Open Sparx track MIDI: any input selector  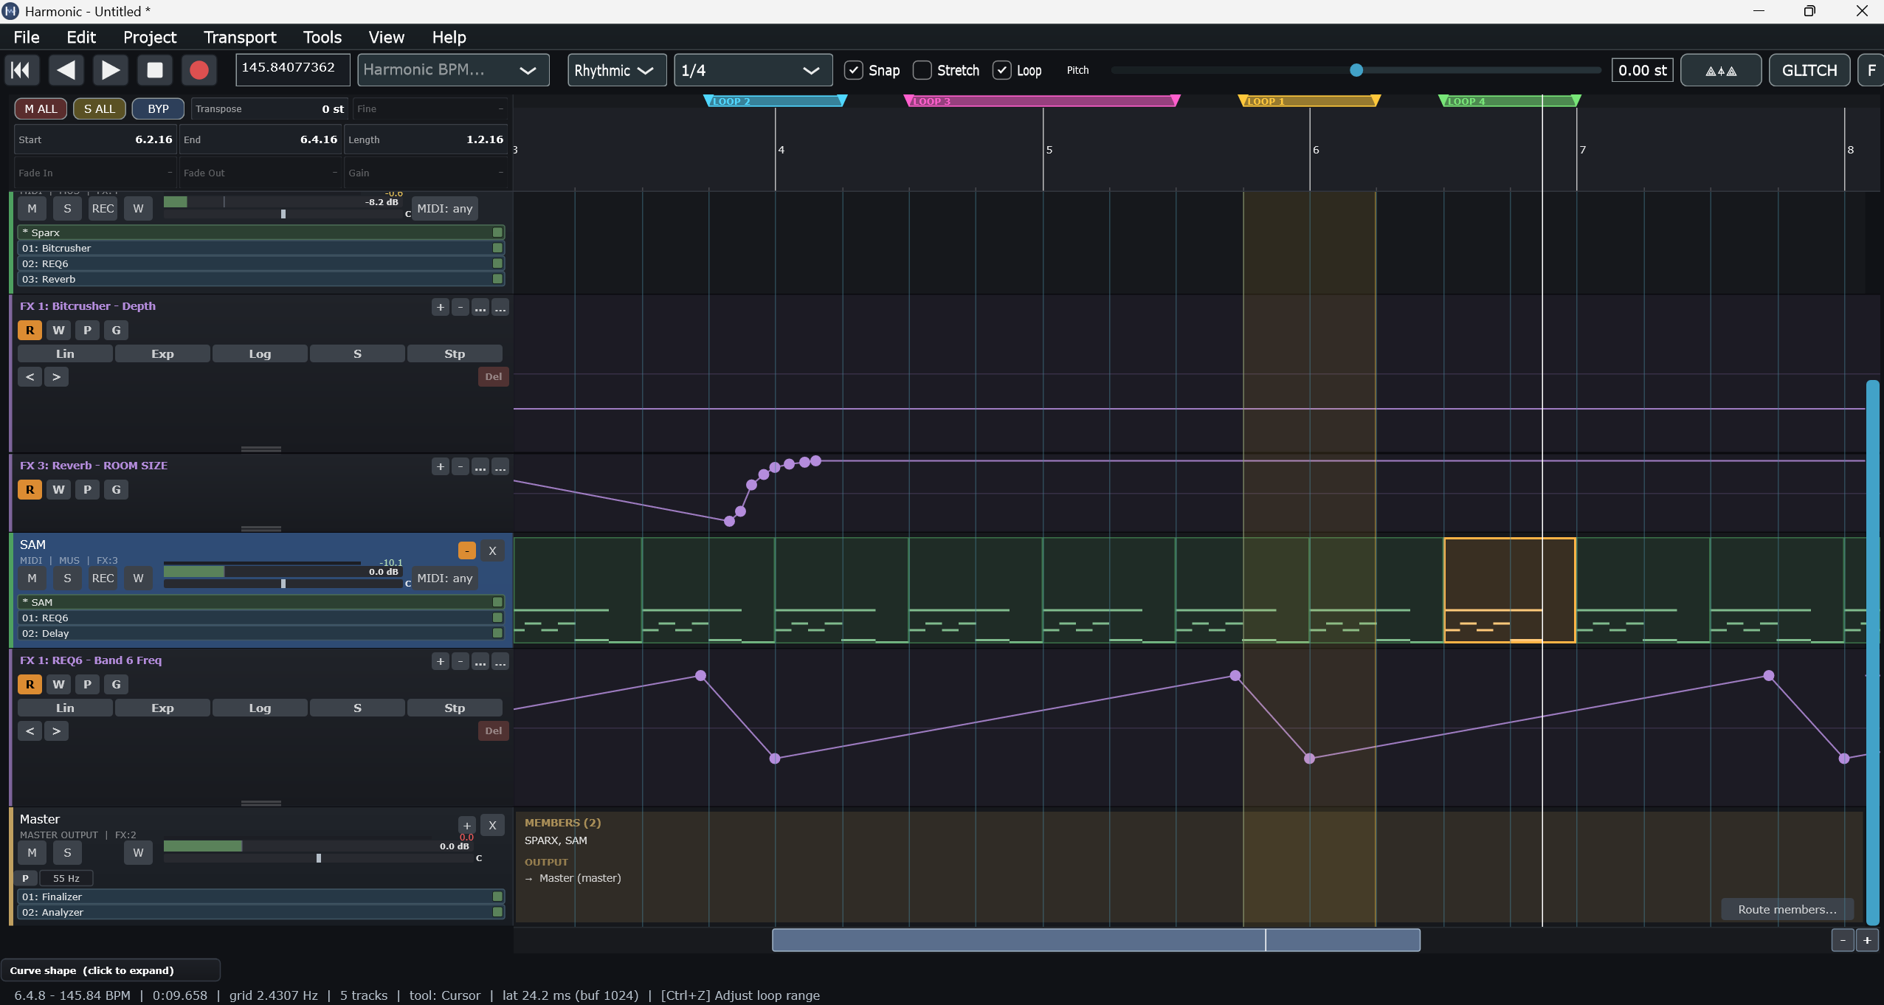click(444, 209)
